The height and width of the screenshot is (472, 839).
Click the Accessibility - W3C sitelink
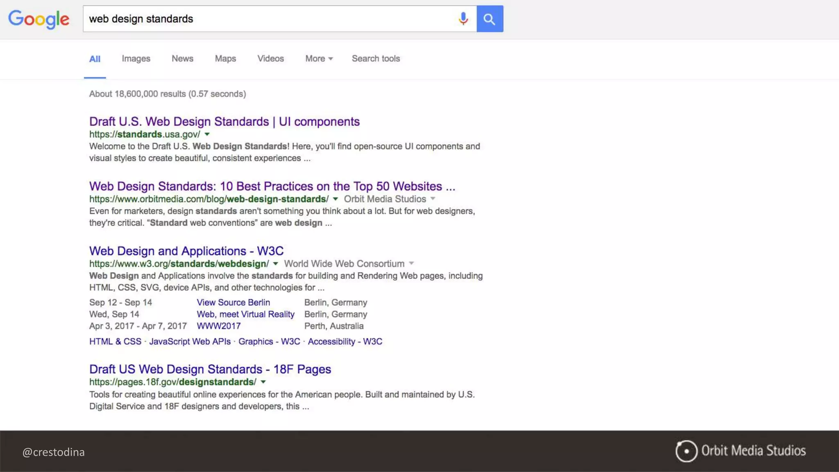coord(345,342)
